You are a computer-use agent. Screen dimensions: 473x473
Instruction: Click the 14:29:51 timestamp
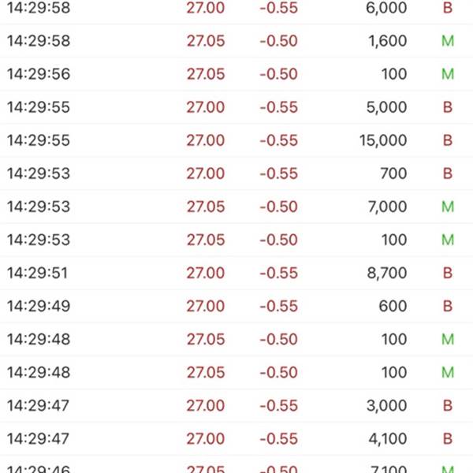point(38,273)
